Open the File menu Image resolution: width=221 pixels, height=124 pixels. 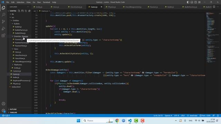[x=8, y=2]
